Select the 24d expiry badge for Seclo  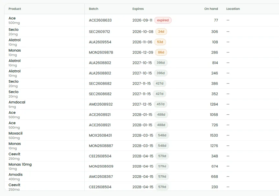161,32
